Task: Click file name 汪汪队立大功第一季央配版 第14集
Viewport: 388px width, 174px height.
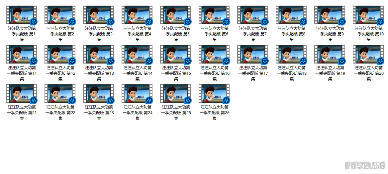Action: coord(138,73)
